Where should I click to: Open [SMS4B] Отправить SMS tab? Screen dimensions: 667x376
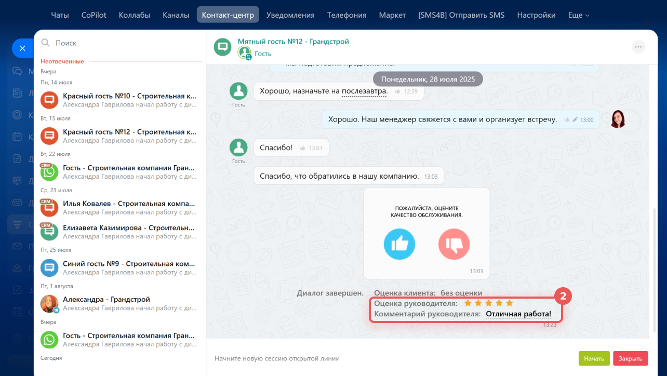click(x=461, y=15)
